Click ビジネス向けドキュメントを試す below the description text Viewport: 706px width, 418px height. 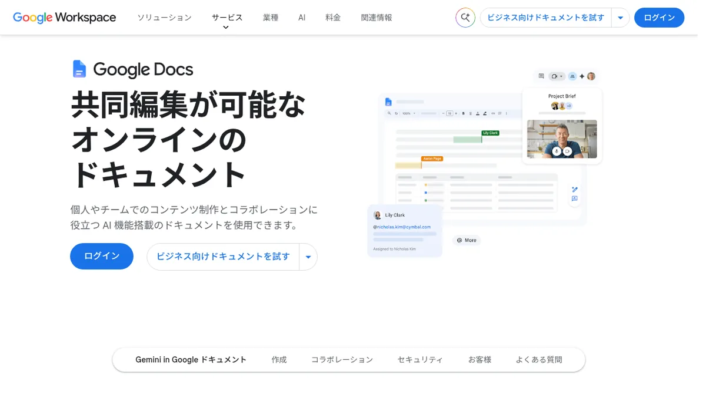coord(223,257)
